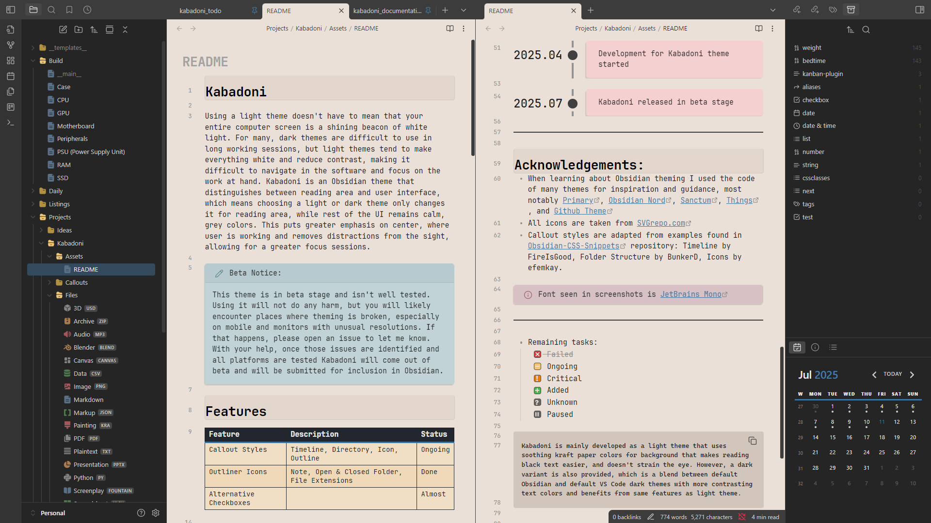The width and height of the screenshot is (931, 523).
Task: Toggle reading view in left pane
Action: [x=449, y=29]
